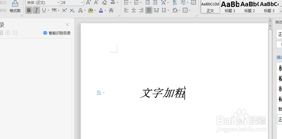Decrease font size with A- icon
This screenshot has width=282, height=139.
[x=96, y=2]
